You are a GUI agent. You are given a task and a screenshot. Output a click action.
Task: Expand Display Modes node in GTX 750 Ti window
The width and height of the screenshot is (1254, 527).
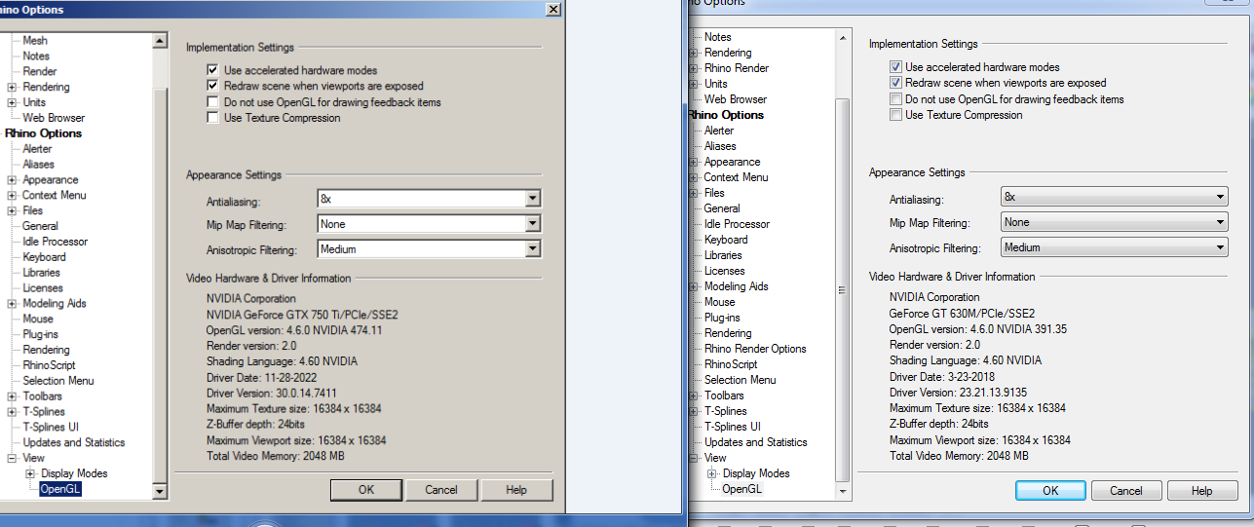[30, 473]
